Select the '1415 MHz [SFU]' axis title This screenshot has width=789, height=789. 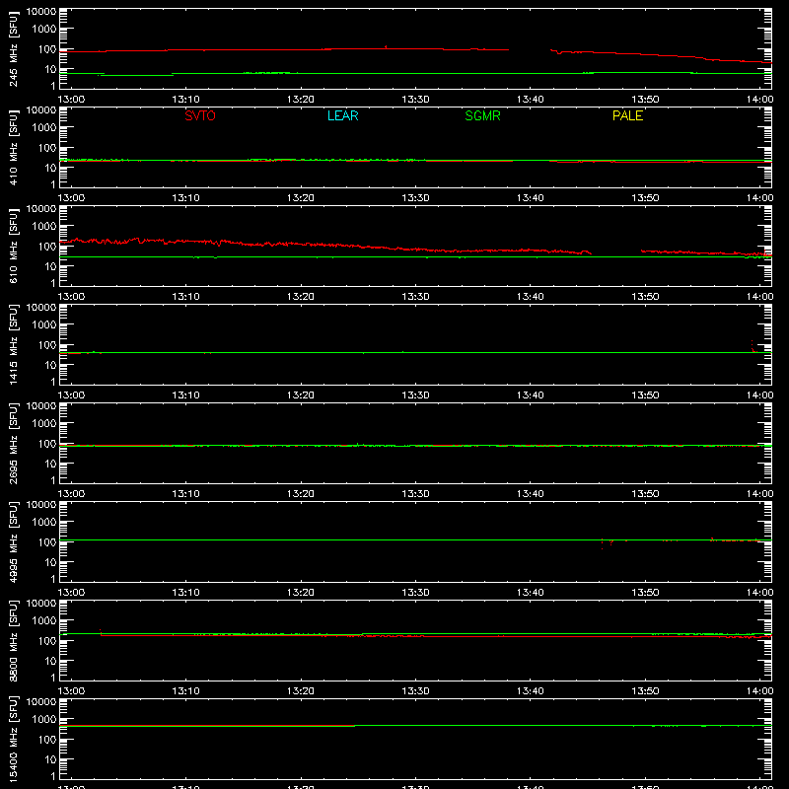tap(14, 344)
